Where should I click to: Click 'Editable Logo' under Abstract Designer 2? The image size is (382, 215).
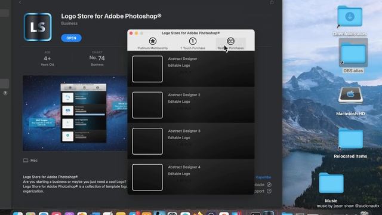pyautogui.click(x=179, y=102)
